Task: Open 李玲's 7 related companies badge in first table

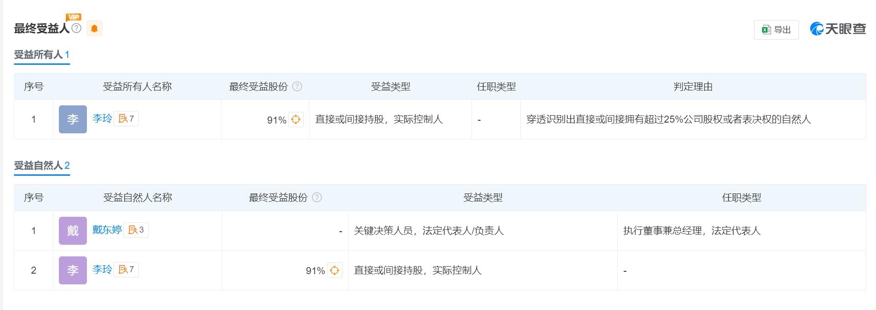Action: coord(126,119)
